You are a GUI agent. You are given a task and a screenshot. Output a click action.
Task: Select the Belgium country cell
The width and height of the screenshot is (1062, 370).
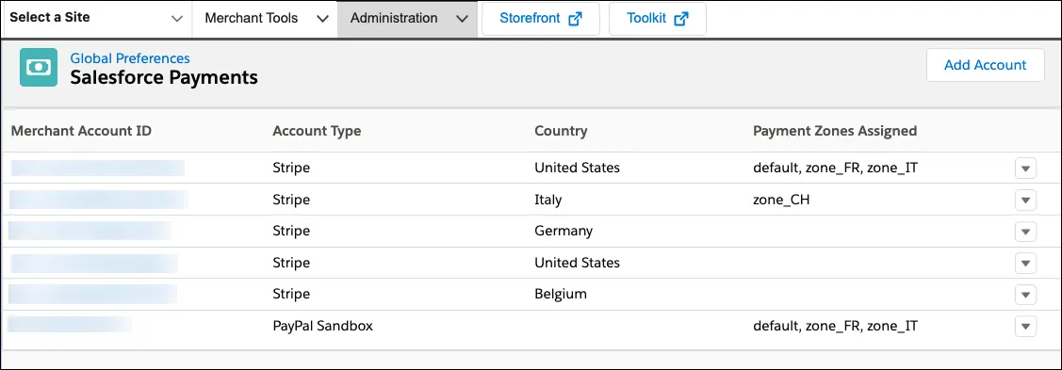(561, 294)
